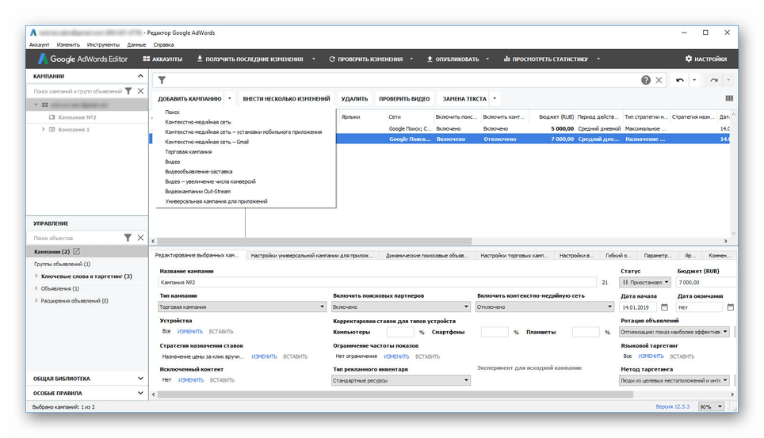Open Включить поисковых партнеров combo box
The width and height of the screenshot is (764, 438).
[x=400, y=307]
